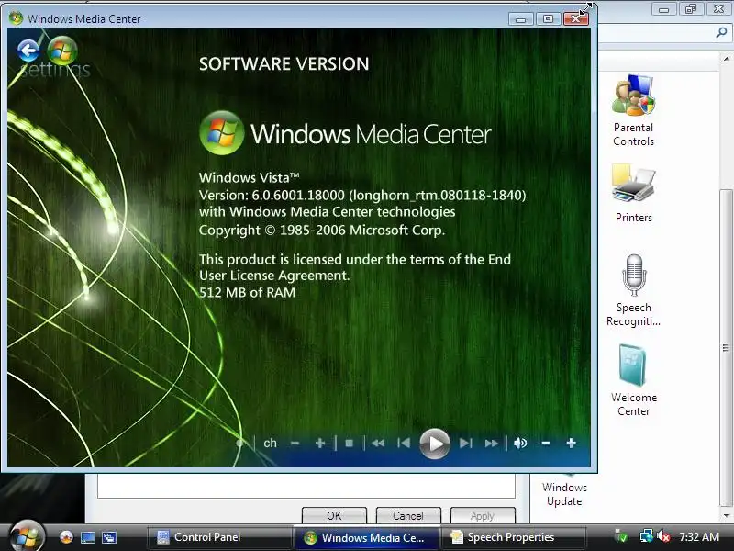Open network status tray icon
Viewport: 734px width, 551px height.
pos(646,536)
